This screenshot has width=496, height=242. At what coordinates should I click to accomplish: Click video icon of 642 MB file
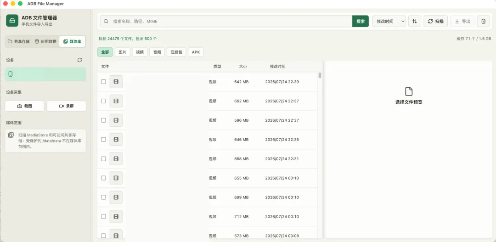(x=116, y=82)
